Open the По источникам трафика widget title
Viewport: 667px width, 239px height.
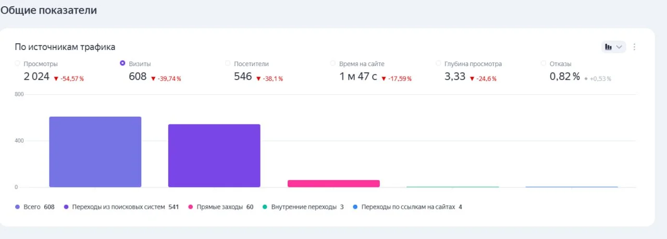tap(65, 47)
